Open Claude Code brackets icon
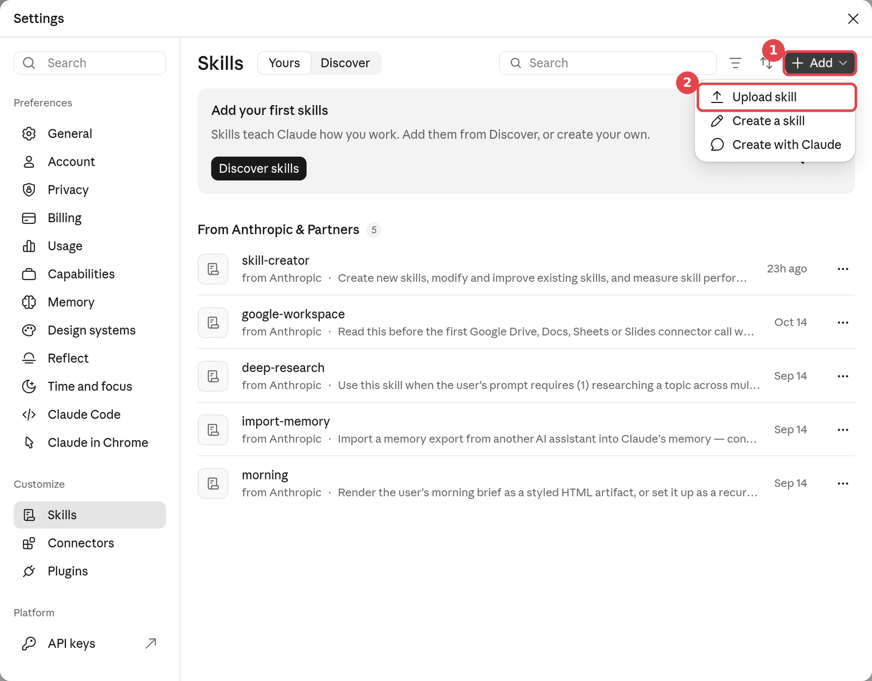872x681 pixels. (x=29, y=415)
